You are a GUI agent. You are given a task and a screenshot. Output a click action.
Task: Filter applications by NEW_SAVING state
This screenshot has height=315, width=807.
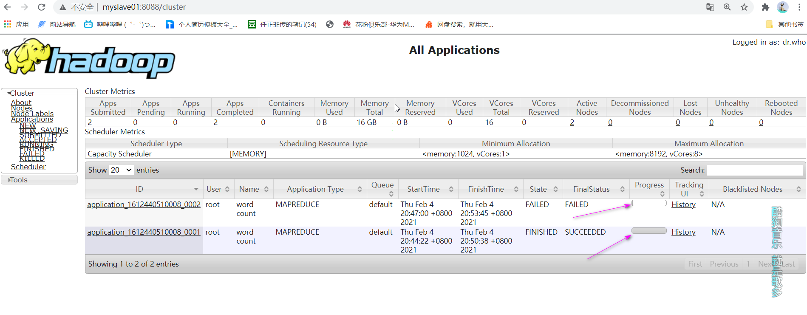(x=44, y=130)
